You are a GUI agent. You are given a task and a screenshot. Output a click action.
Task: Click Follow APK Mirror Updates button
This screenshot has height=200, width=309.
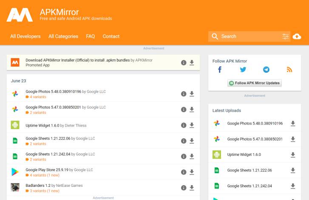pos(255,83)
